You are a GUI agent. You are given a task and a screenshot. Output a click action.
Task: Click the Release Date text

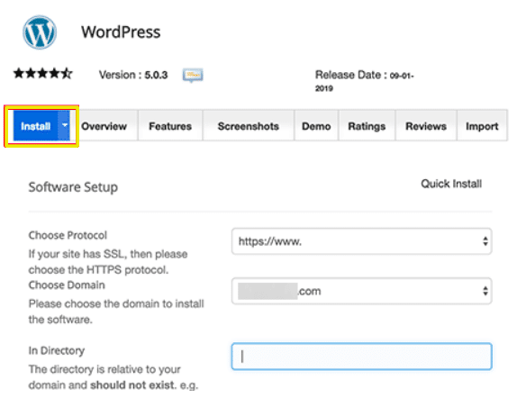coord(364,81)
